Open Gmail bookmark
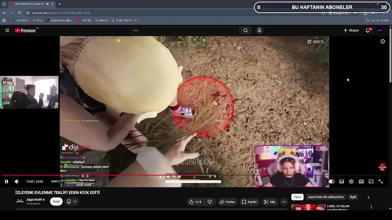The width and height of the screenshot is (392, 220). [37, 20]
